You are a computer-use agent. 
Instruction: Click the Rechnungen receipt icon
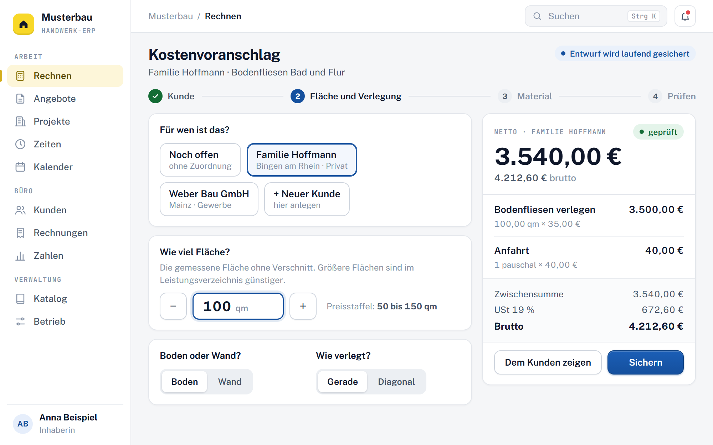[20, 233]
